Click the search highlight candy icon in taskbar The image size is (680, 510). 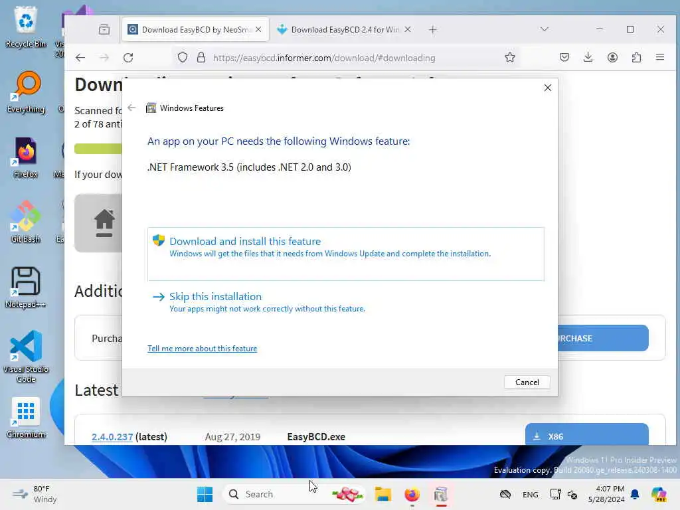[x=347, y=494]
